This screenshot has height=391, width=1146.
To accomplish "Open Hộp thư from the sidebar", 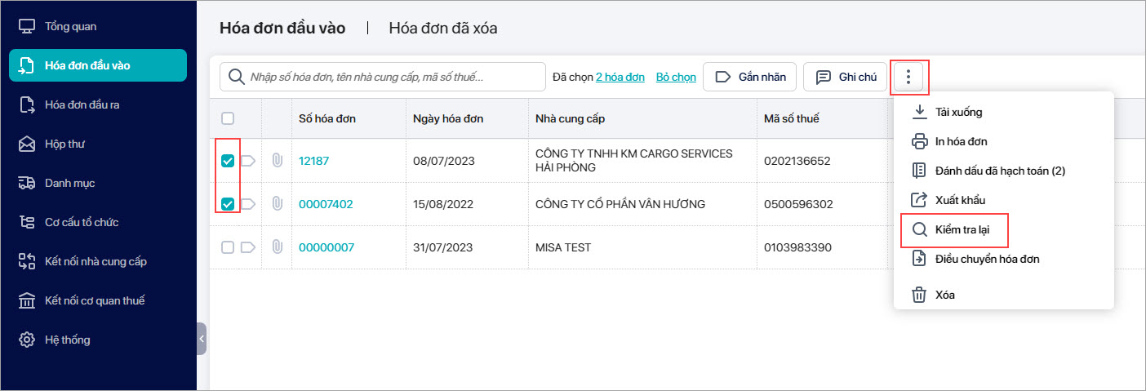I will [65, 144].
